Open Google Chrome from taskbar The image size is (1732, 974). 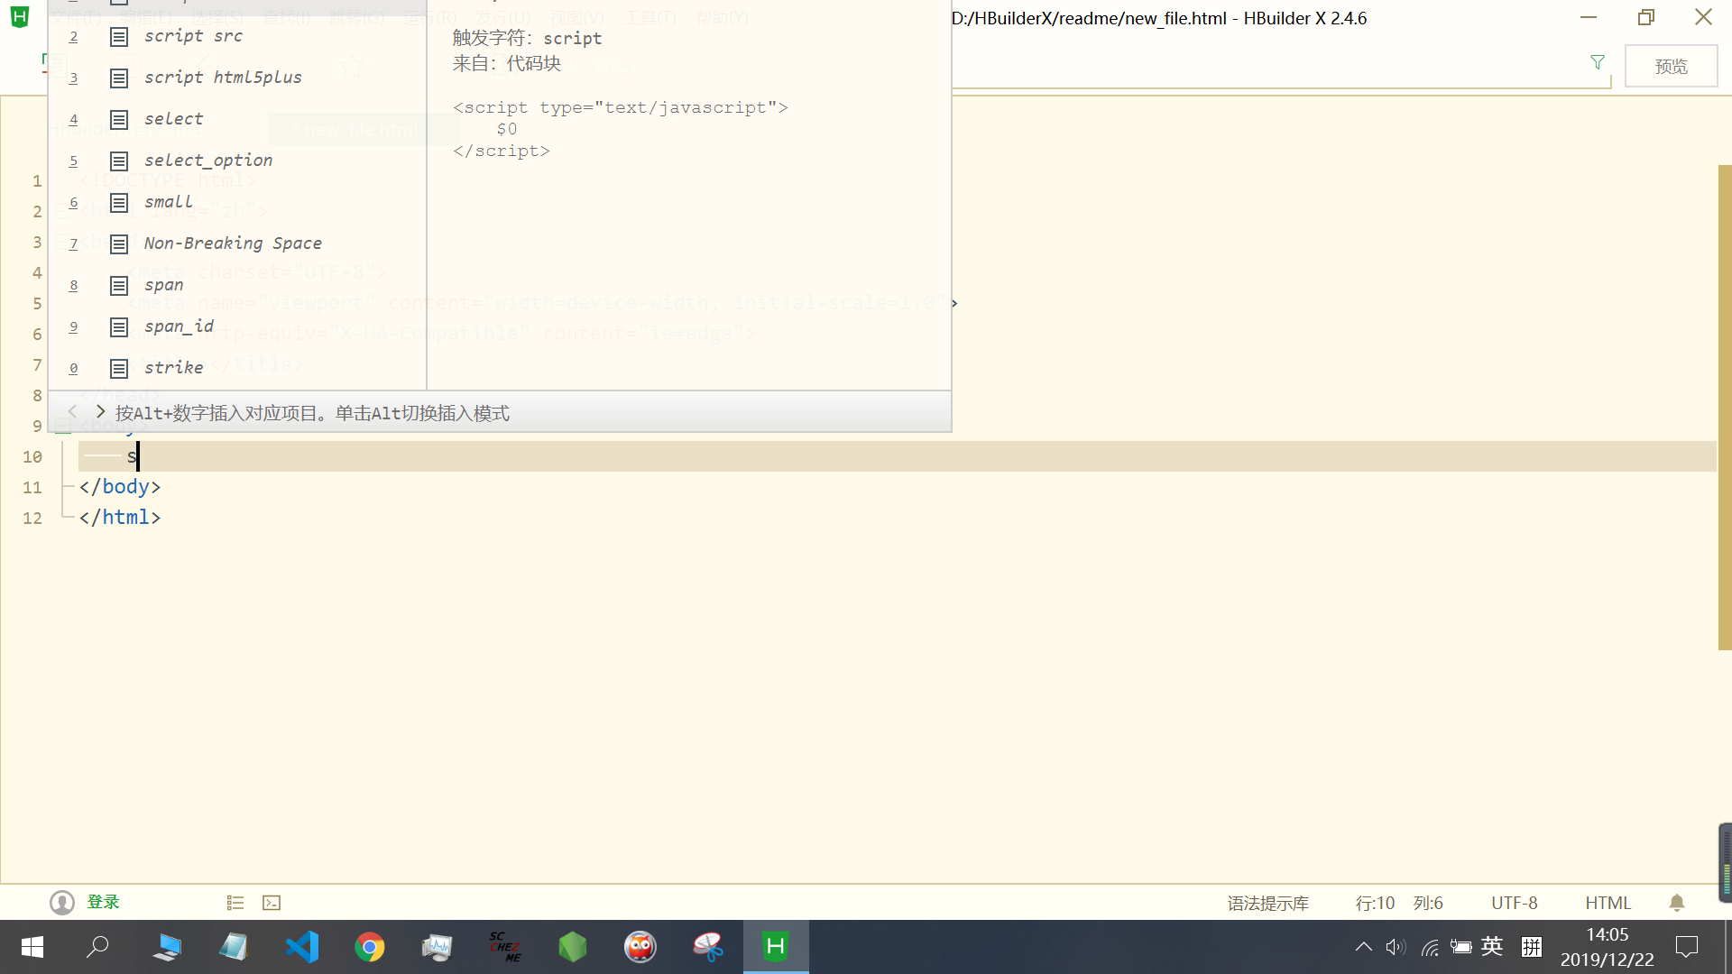point(370,947)
